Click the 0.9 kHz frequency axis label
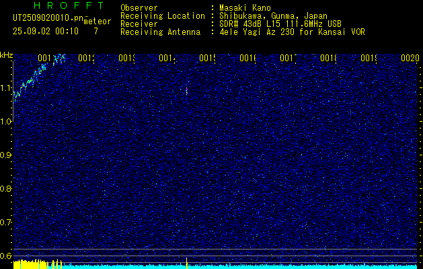Image resolution: width=423 pixels, height=269 pixels. [6, 155]
